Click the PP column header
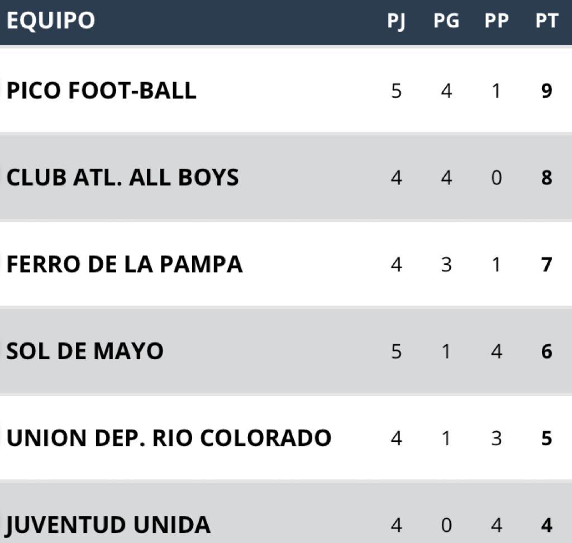The image size is (572, 543). click(x=497, y=21)
